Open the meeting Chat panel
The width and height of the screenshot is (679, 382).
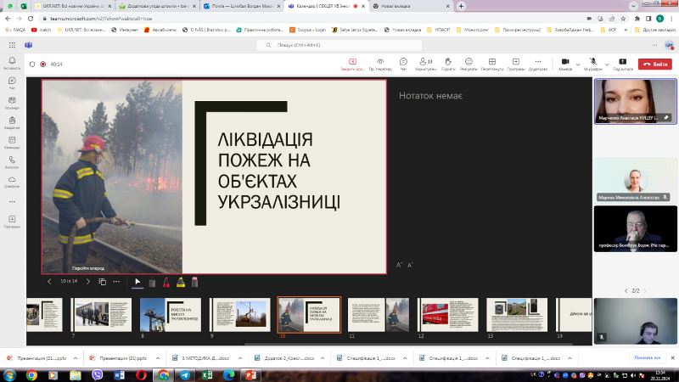(403, 65)
